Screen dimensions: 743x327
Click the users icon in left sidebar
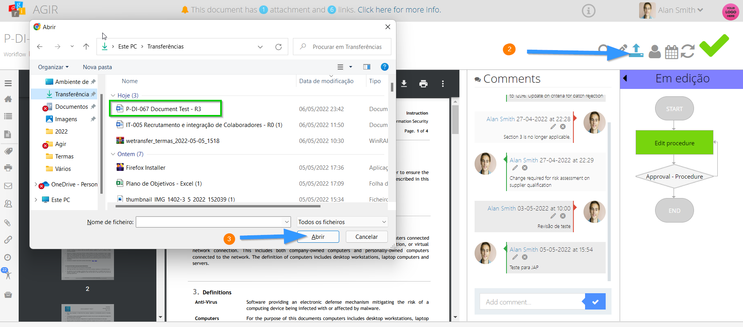pos(8,204)
